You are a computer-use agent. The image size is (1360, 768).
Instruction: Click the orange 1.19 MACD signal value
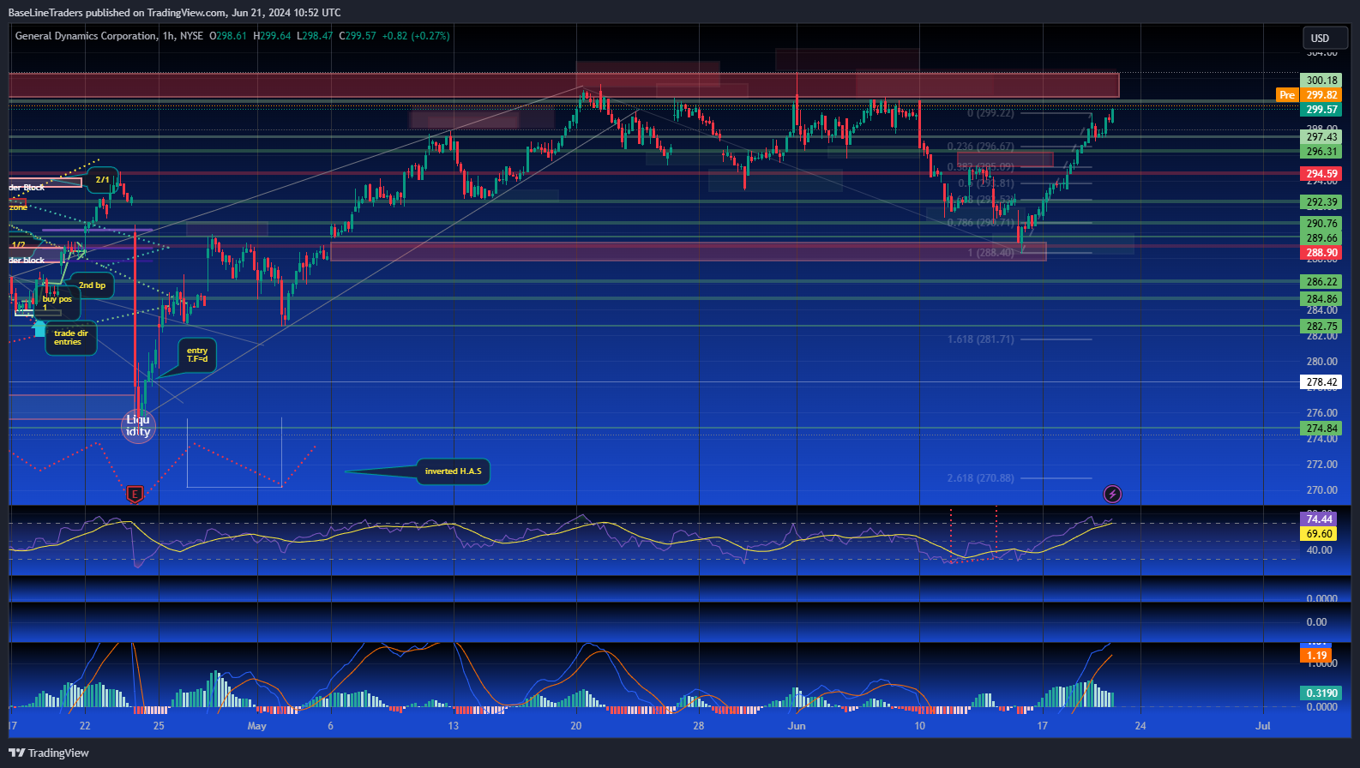coord(1317,656)
